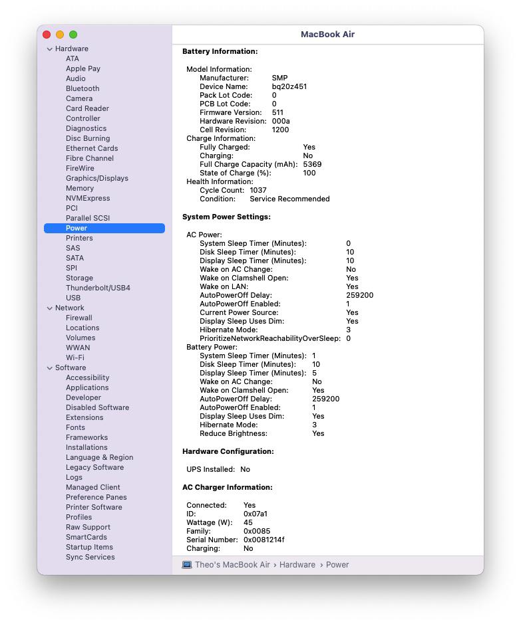Collapse the Network section
Viewport: 521px width, 624px height.
(50, 308)
